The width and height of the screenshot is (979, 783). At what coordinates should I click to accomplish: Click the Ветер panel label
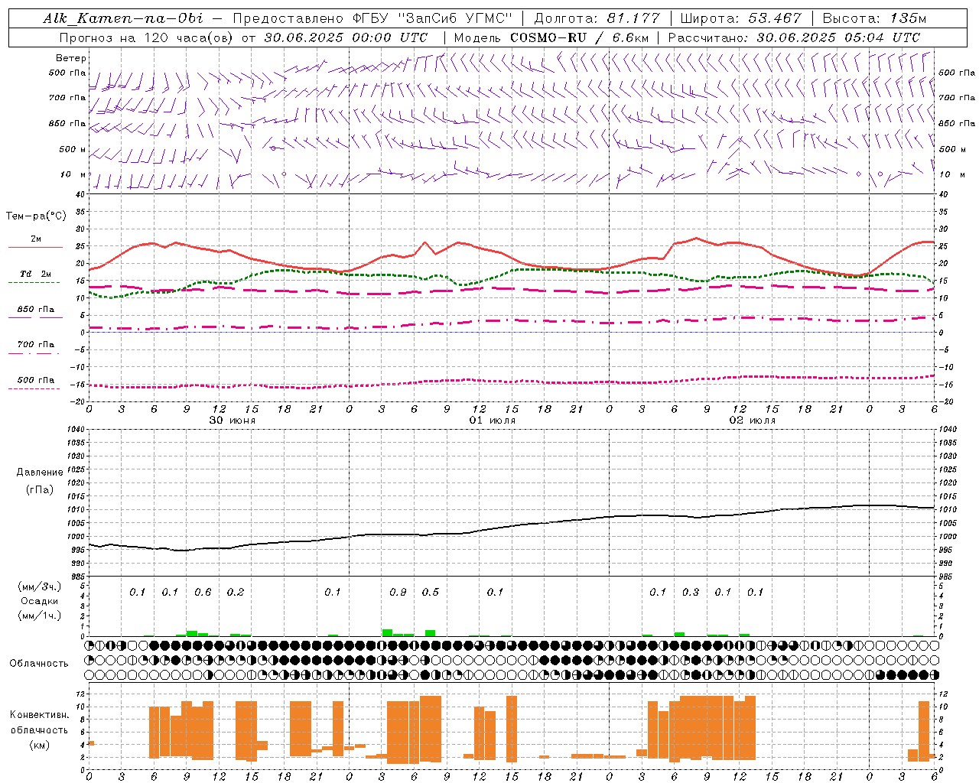[x=71, y=58]
